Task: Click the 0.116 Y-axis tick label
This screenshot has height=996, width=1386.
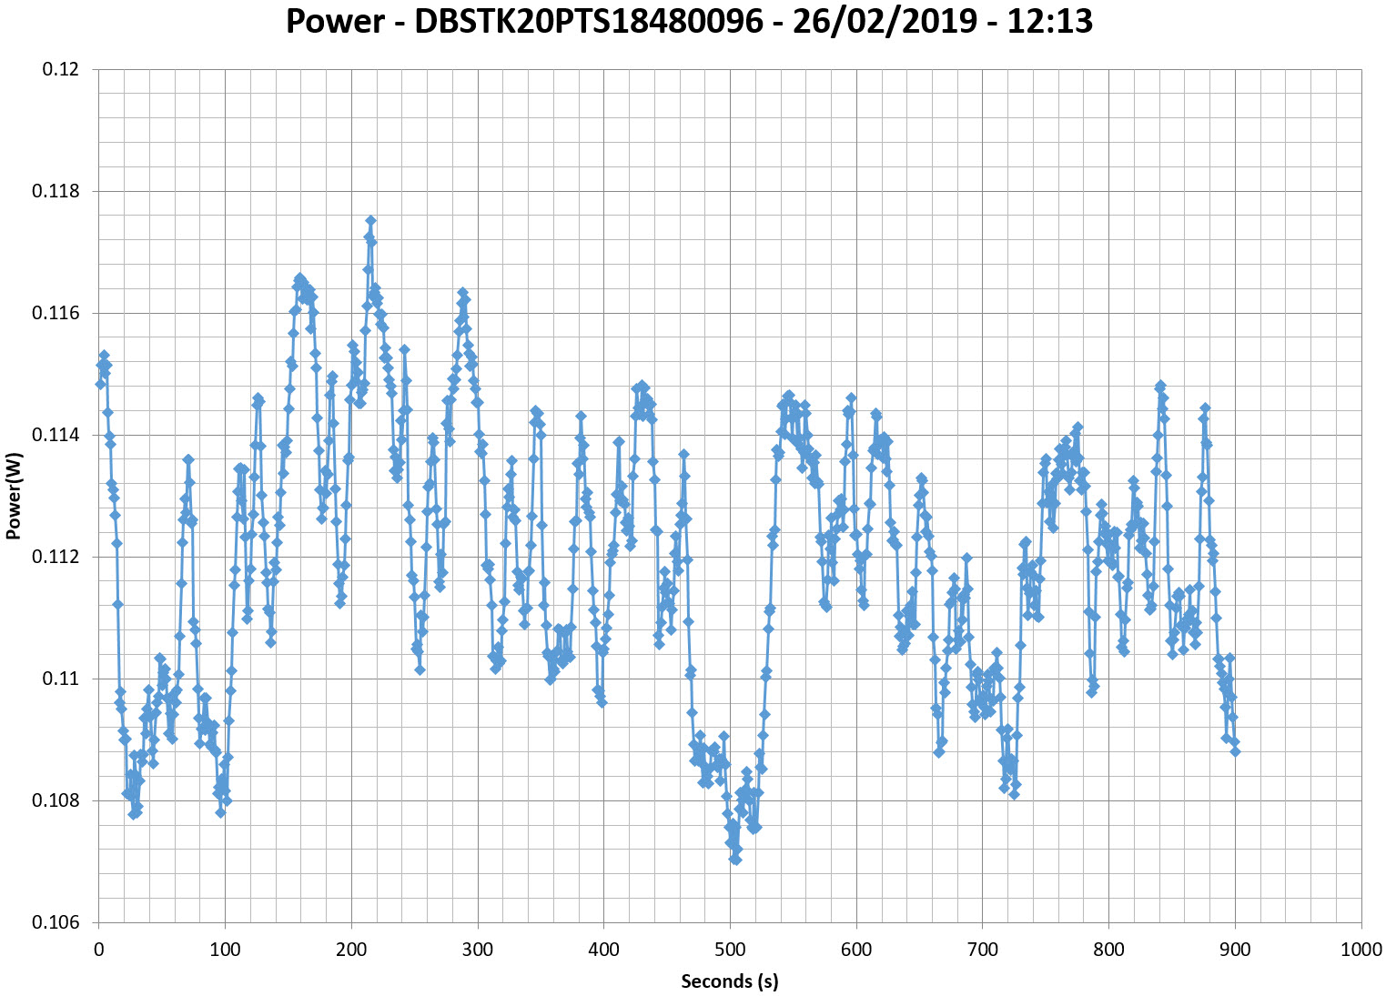Action: pos(56,313)
